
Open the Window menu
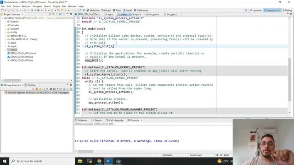click(72, 6)
